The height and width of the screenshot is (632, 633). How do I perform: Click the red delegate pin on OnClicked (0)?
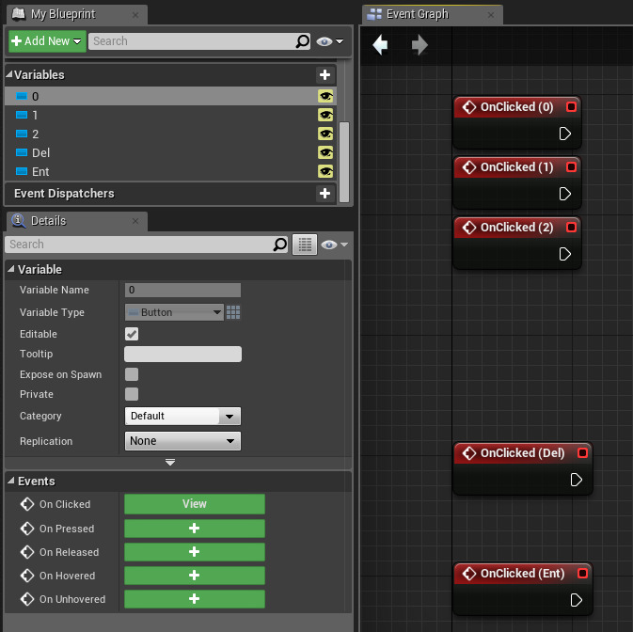tap(570, 107)
